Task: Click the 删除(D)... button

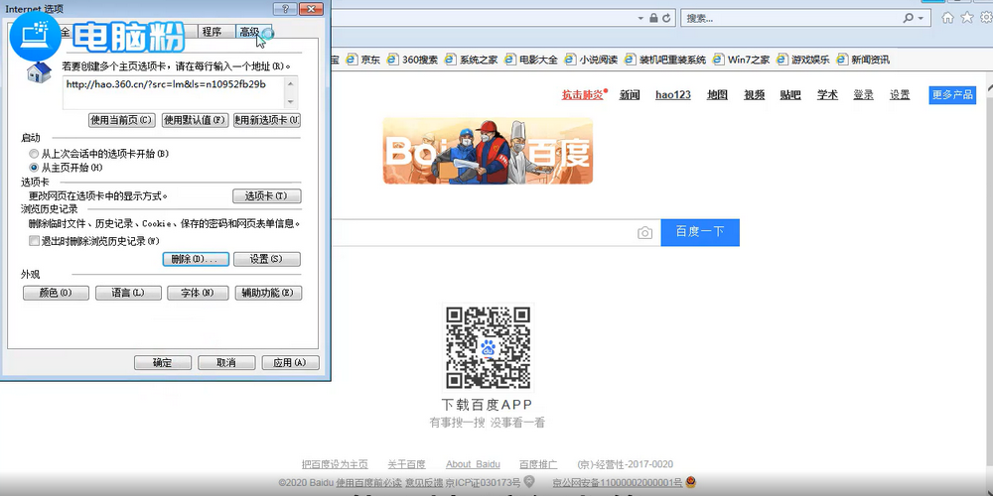Action: 196,259
